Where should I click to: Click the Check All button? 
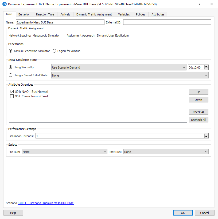[198, 112]
